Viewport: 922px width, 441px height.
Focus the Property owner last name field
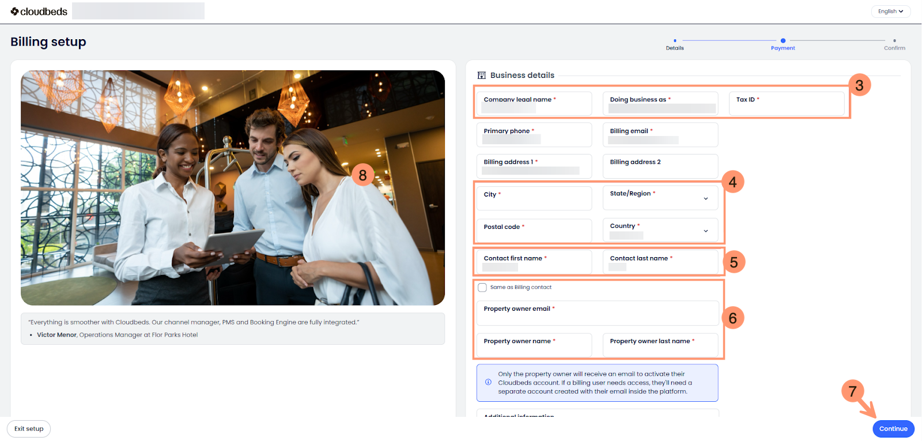click(x=660, y=345)
